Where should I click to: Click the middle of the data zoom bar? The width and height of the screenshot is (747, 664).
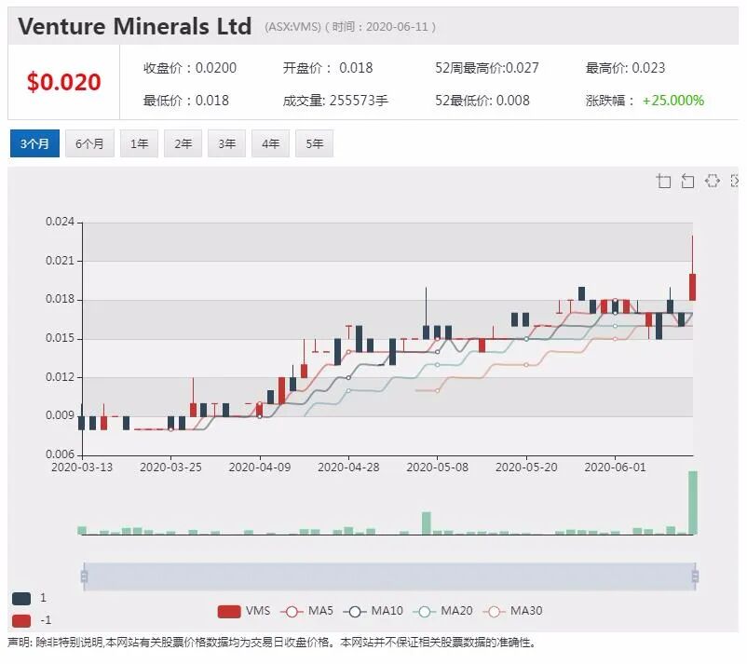tap(389, 576)
